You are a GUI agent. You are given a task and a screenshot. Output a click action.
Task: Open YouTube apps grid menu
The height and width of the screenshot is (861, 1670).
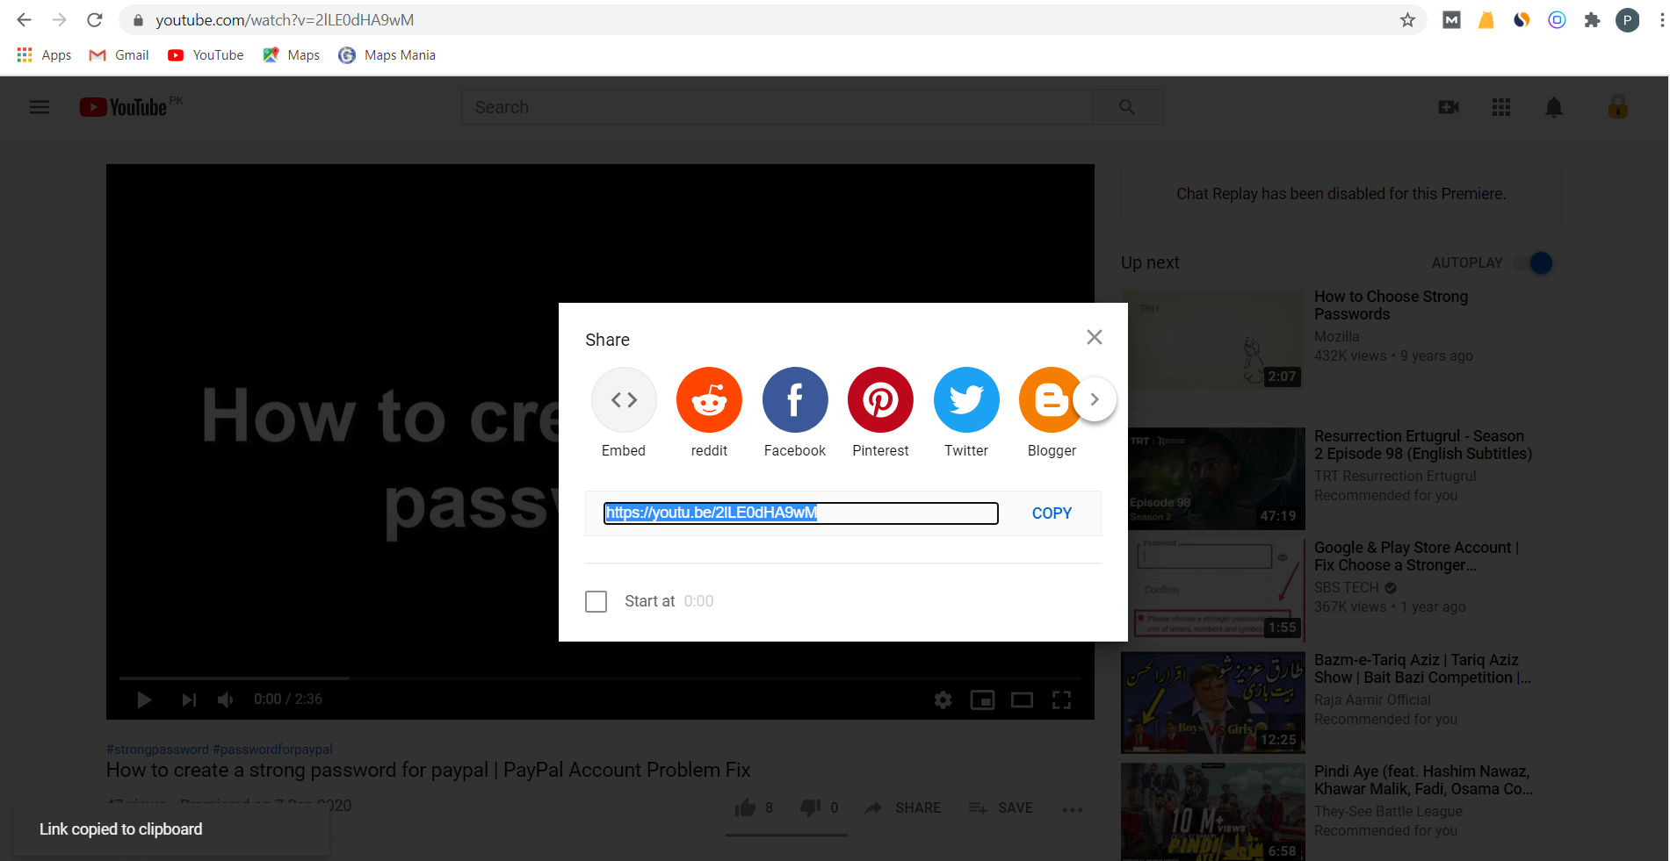pos(1501,107)
